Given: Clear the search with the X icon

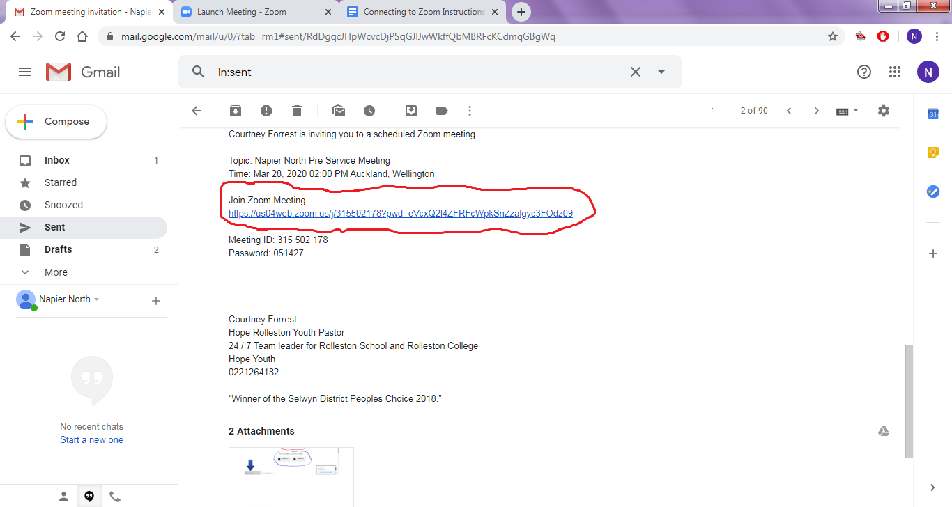Looking at the screenshot, I should (x=636, y=72).
